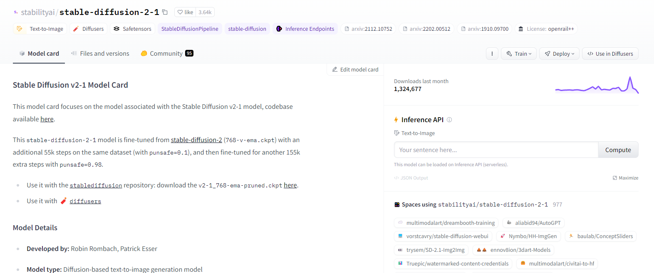Open the StableDiffusionPipeline tag

pos(190,29)
